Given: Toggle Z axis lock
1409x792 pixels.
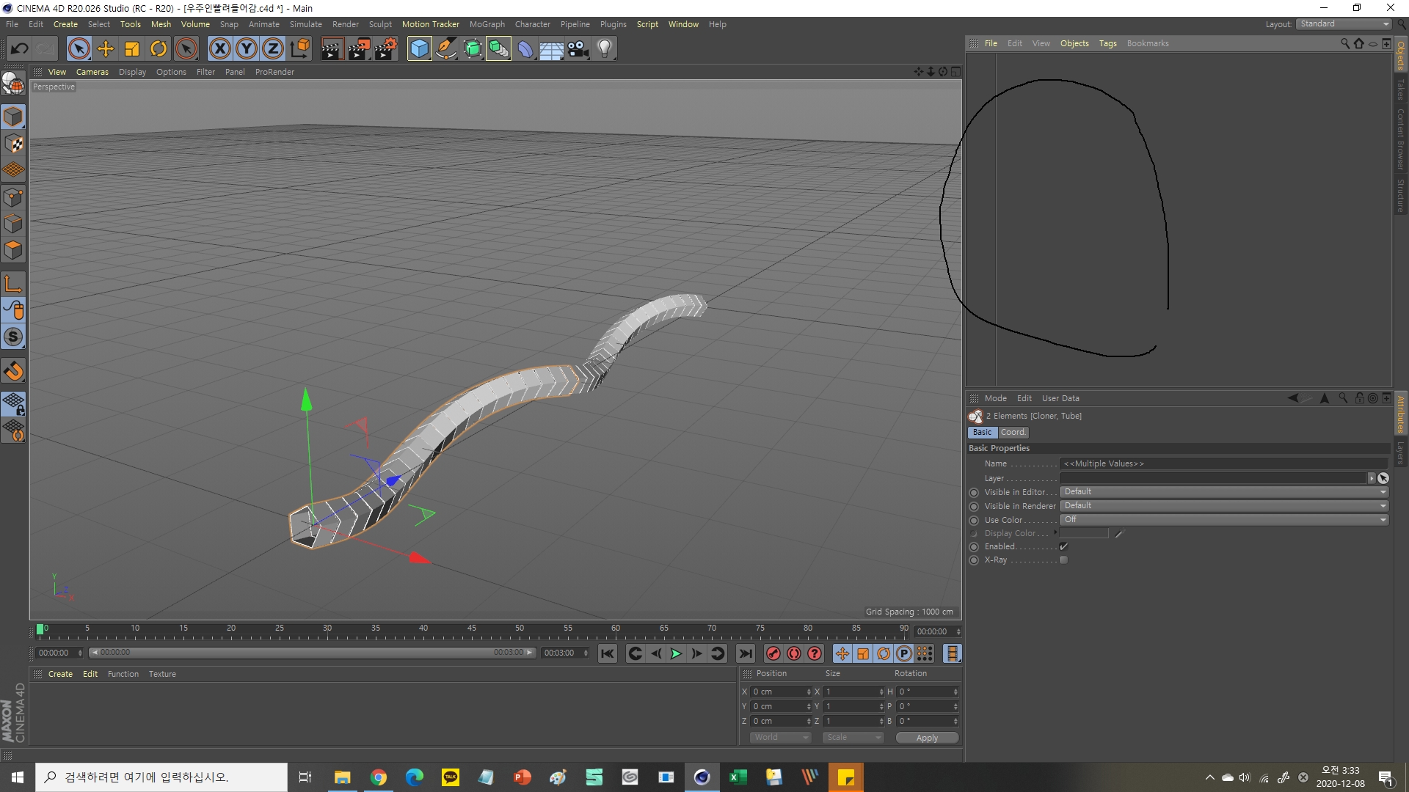Looking at the screenshot, I should (x=273, y=49).
